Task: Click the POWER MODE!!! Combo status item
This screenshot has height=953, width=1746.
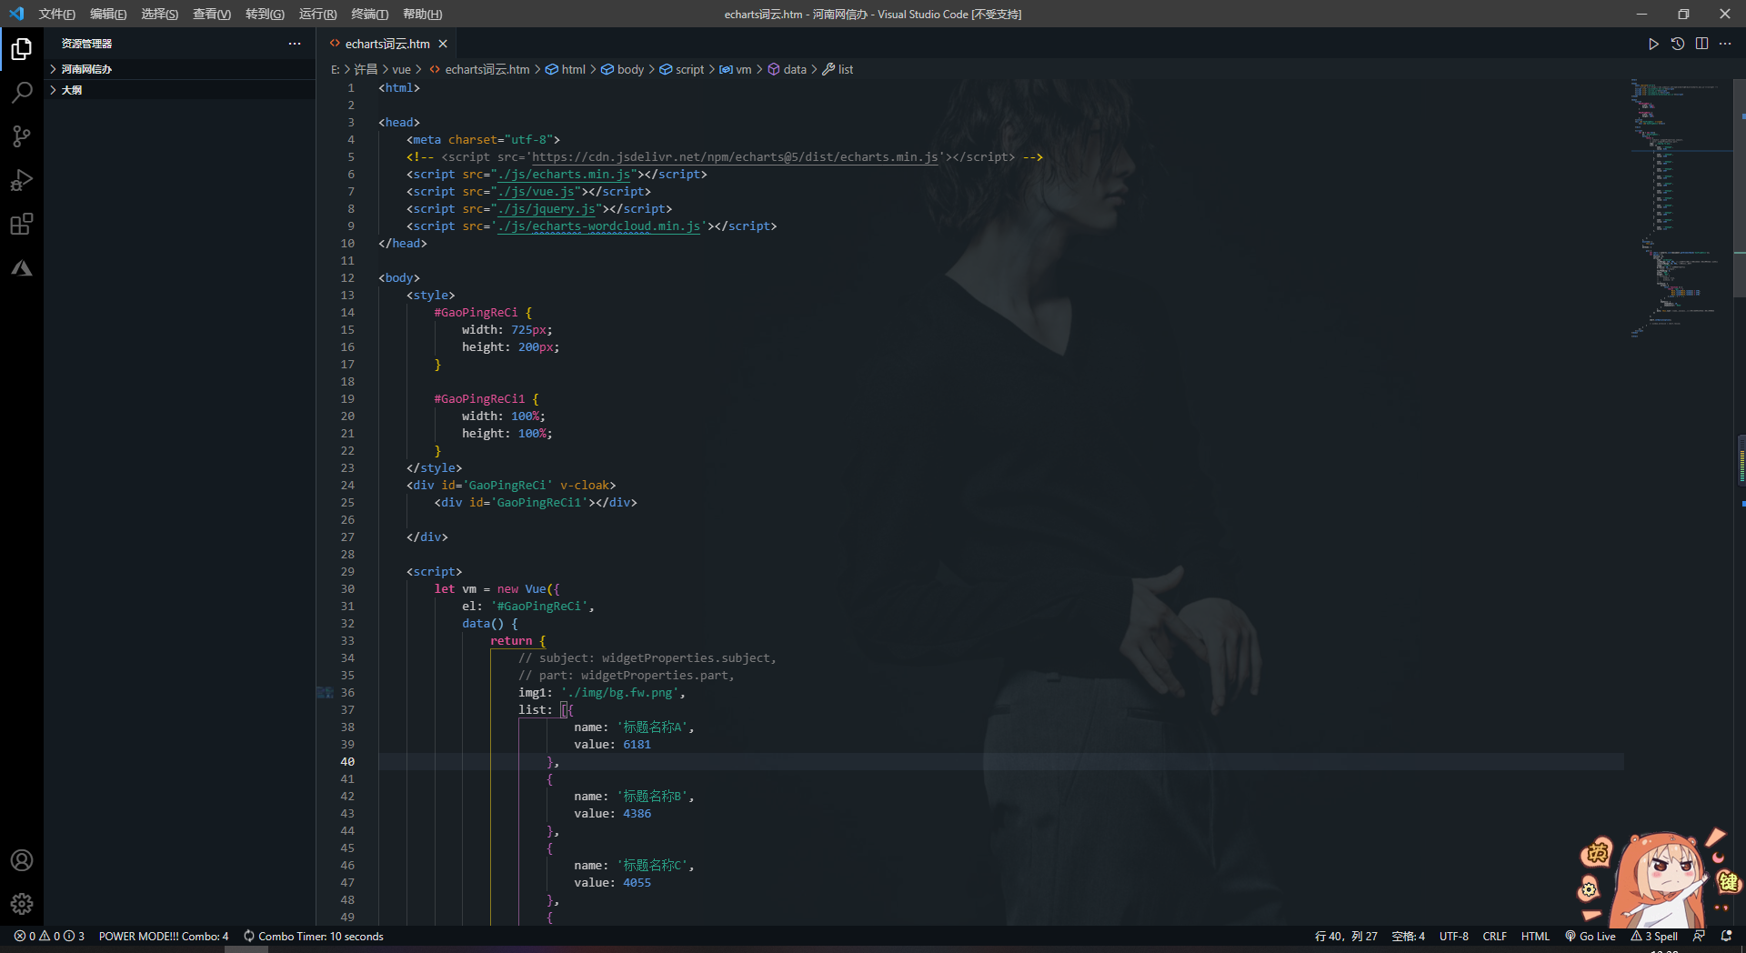Action: point(164,936)
